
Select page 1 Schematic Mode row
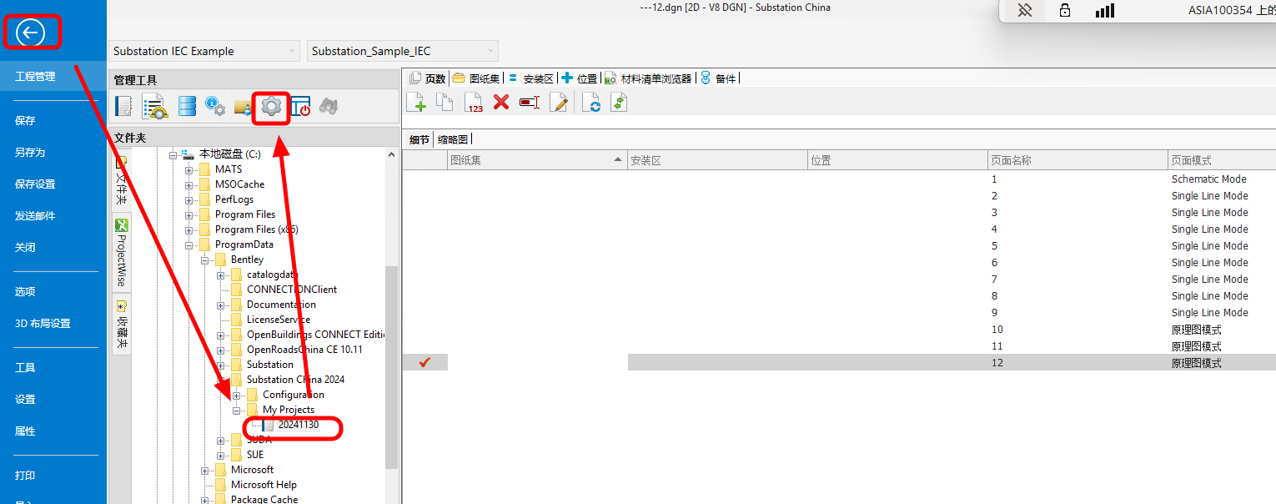pyautogui.click(x=839, y=179)
